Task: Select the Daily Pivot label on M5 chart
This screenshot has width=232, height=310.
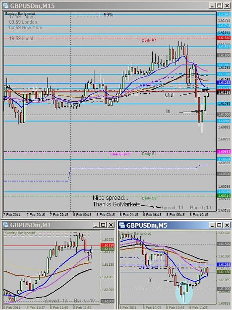Action: point(149,267)
